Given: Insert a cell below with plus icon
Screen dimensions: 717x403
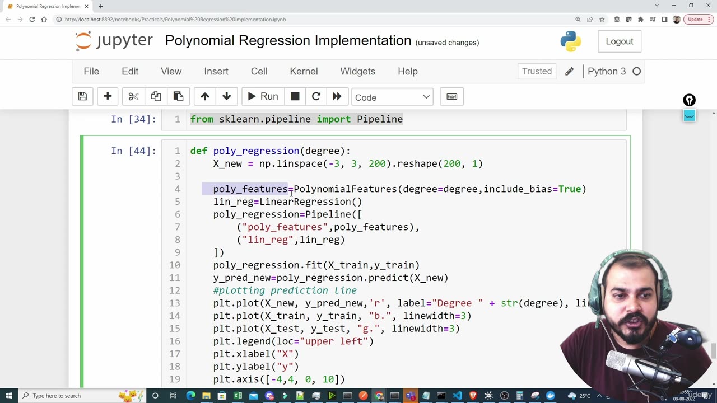Looking at the screenshot, I should 108,97.
